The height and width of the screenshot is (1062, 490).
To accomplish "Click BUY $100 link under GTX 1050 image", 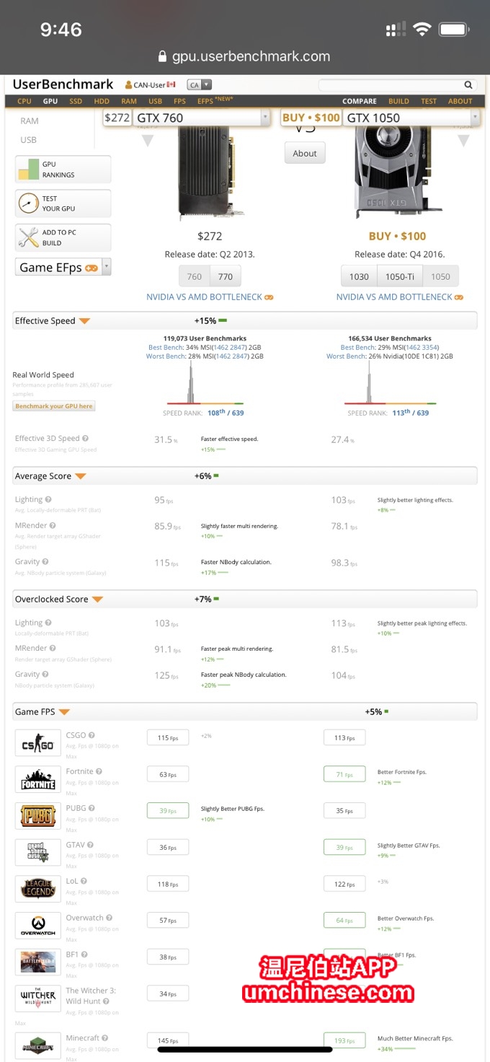I will [x=397, y=236].
